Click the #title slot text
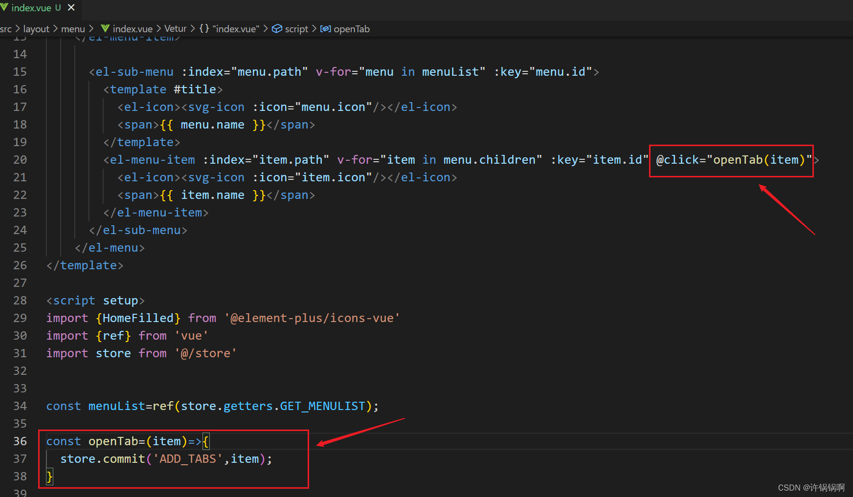 pos(195,89)
